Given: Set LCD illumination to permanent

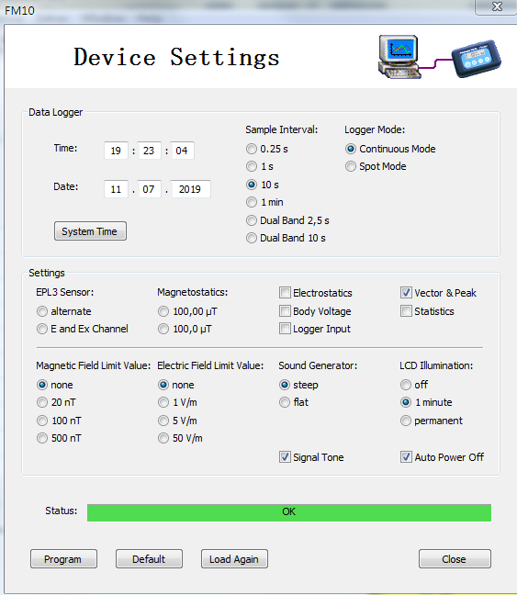Looking at the screenshot, I should click(x=406, y=421).
